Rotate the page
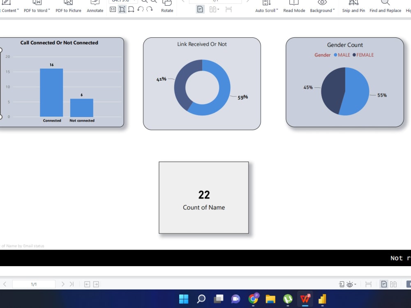The image size is (411, 308). [x=167, y=6]
